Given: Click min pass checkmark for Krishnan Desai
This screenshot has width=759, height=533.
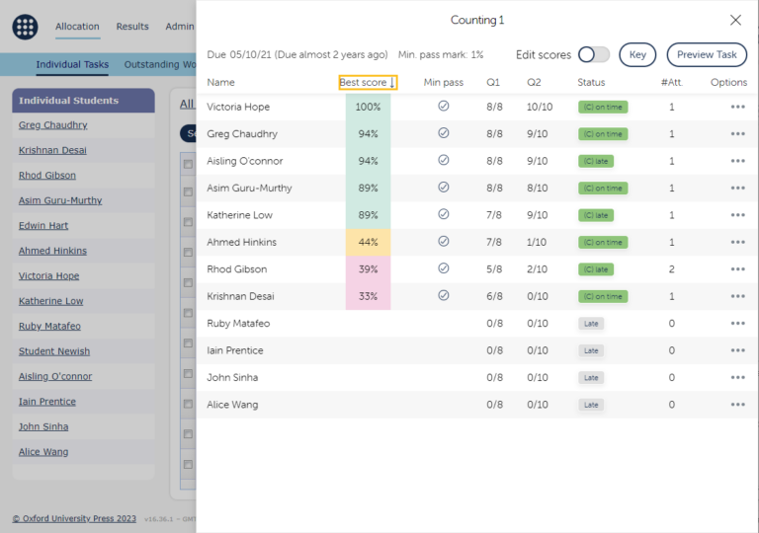Looking at the screenshot, I should (443, 295).
